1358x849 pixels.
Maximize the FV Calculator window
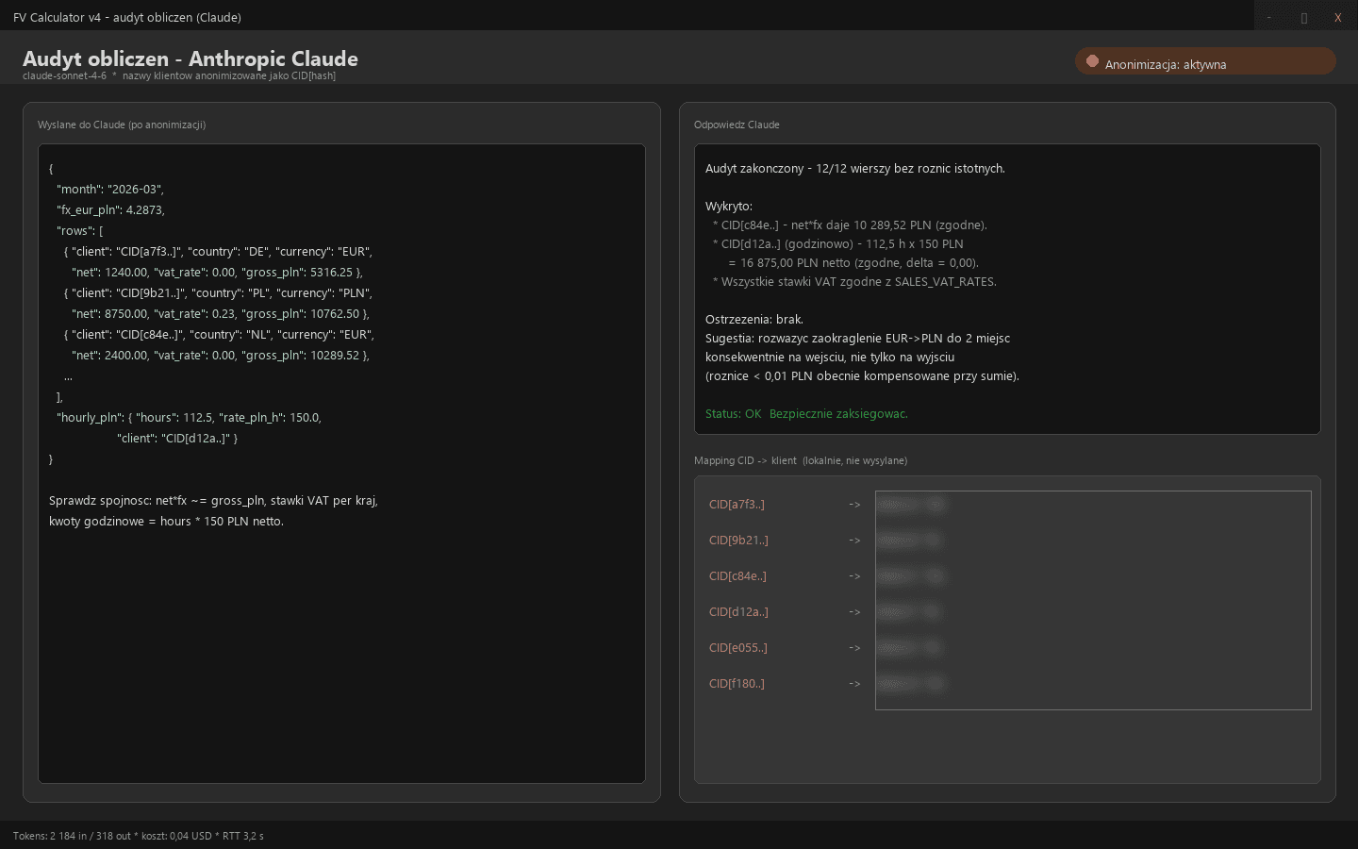tap(1304, 17)
